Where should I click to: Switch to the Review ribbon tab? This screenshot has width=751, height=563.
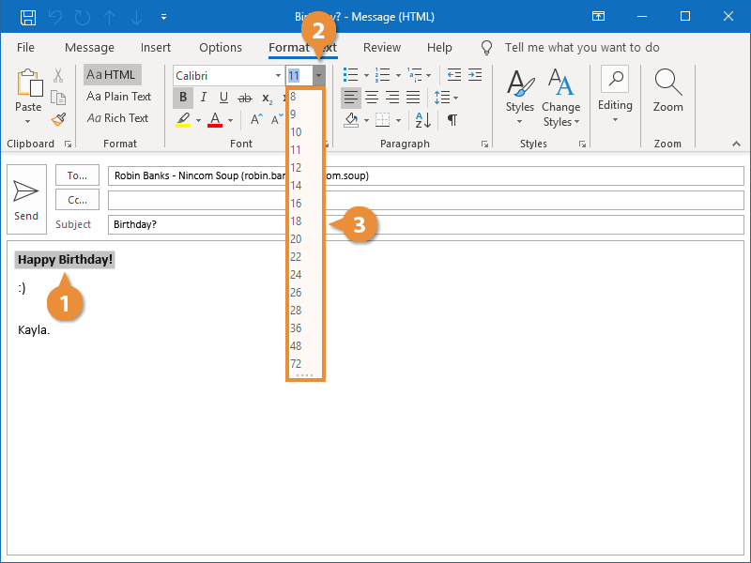pyautogui.click(x=381, y=47)
